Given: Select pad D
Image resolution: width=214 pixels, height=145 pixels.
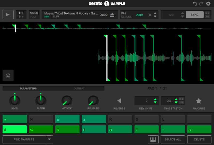Looking at the screenshot, I should click(x=120, y=129).
